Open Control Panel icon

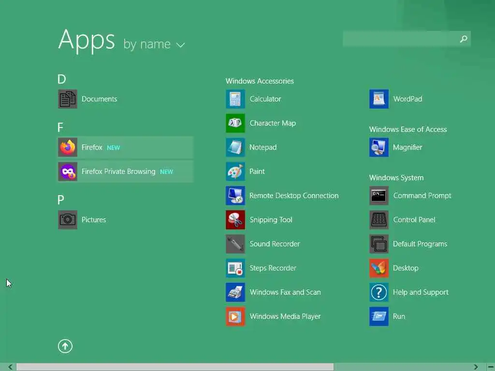pyautogui.click(x=379, y=220)
